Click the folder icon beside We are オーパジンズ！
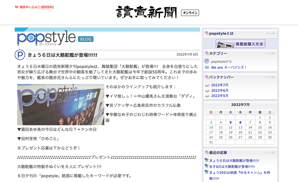 click(x=207, y=67)
